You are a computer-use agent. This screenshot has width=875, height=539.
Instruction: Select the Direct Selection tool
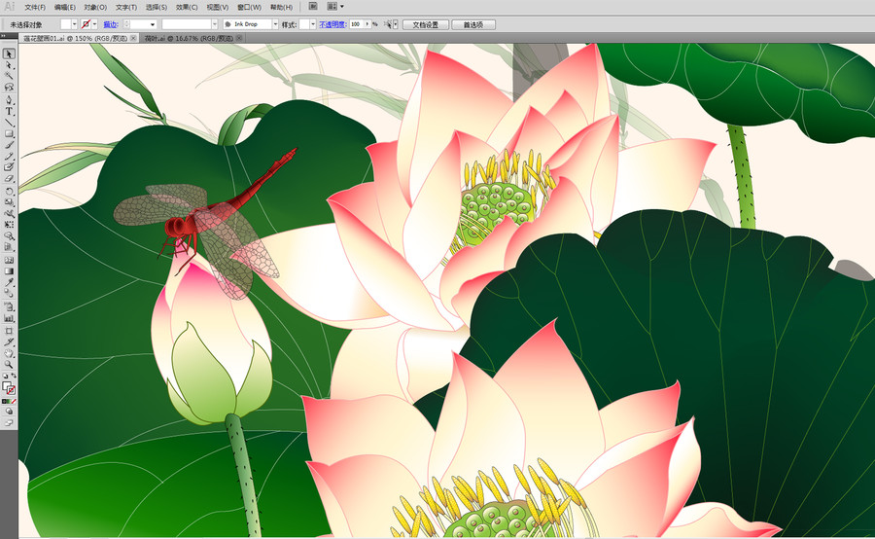[9, 65]
